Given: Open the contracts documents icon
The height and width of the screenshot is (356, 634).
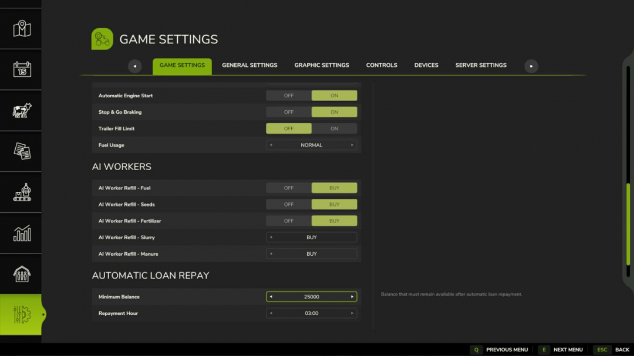Looking at the screenshot, I should 22,151.
